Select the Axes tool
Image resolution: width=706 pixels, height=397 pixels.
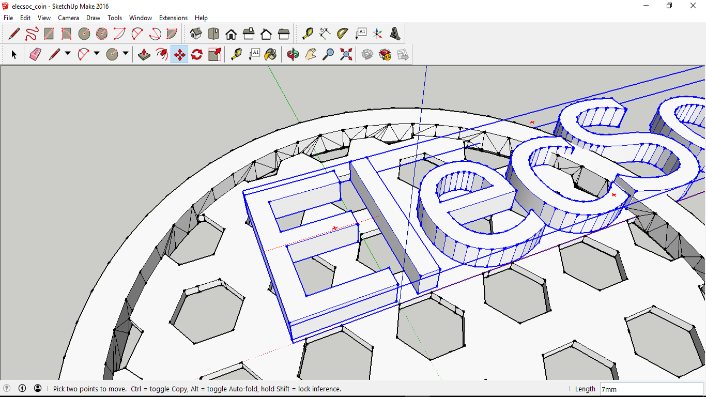point(378,34)
